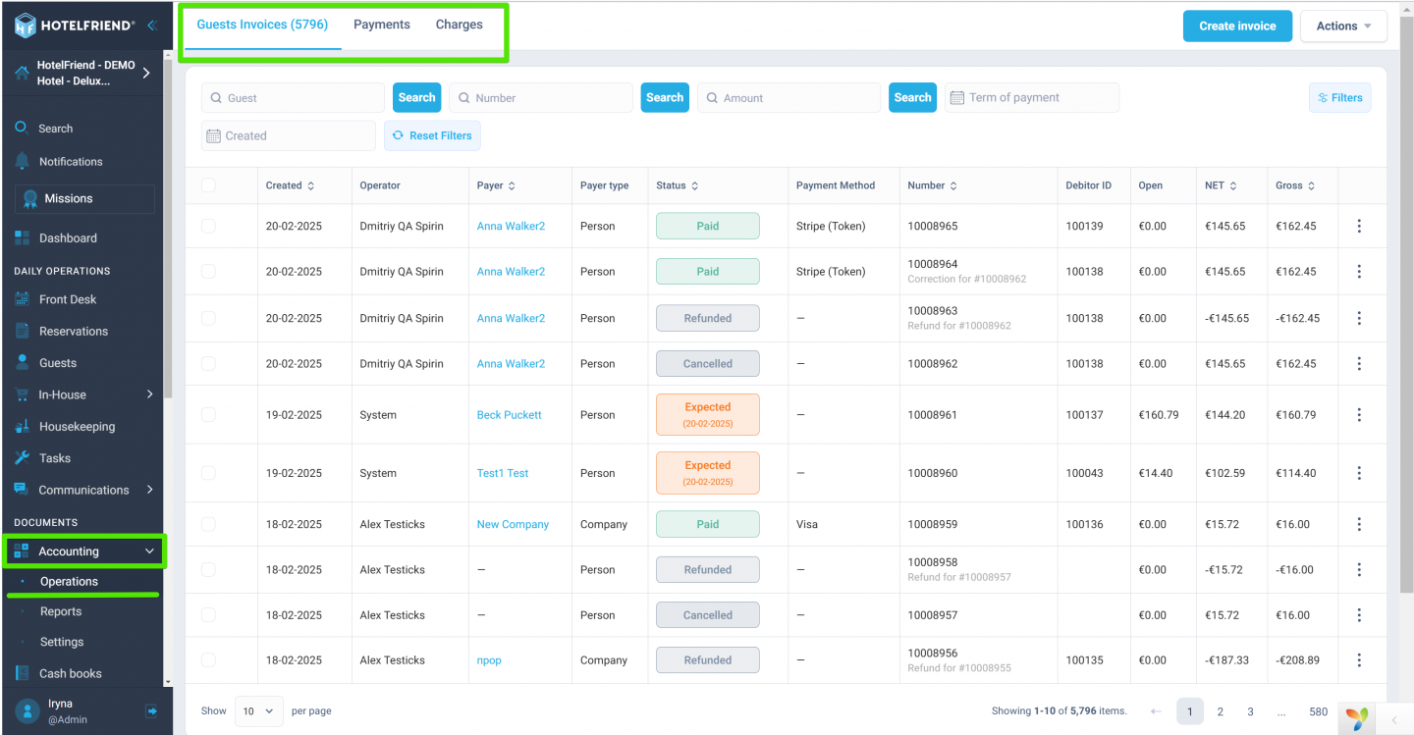Tick checkbox for invoice 10008964

pyautogui.click(x=208, y=272)
